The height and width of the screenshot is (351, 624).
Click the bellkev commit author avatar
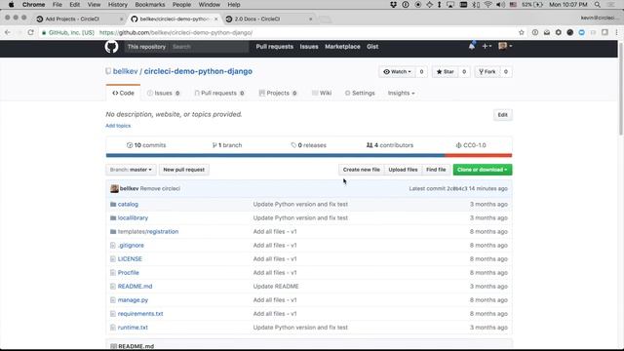point(114,188)
